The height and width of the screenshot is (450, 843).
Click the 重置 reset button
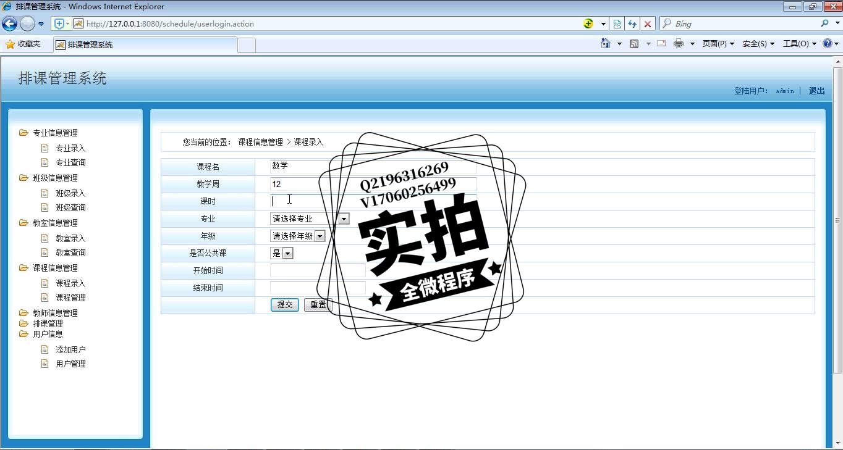coord(318,305)
